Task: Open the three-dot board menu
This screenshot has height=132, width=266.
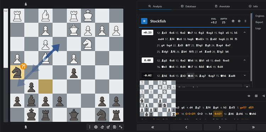Action: click(90, 127)
